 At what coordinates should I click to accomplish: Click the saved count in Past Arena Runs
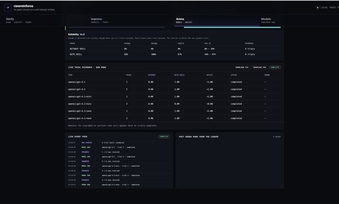[277, 137]
